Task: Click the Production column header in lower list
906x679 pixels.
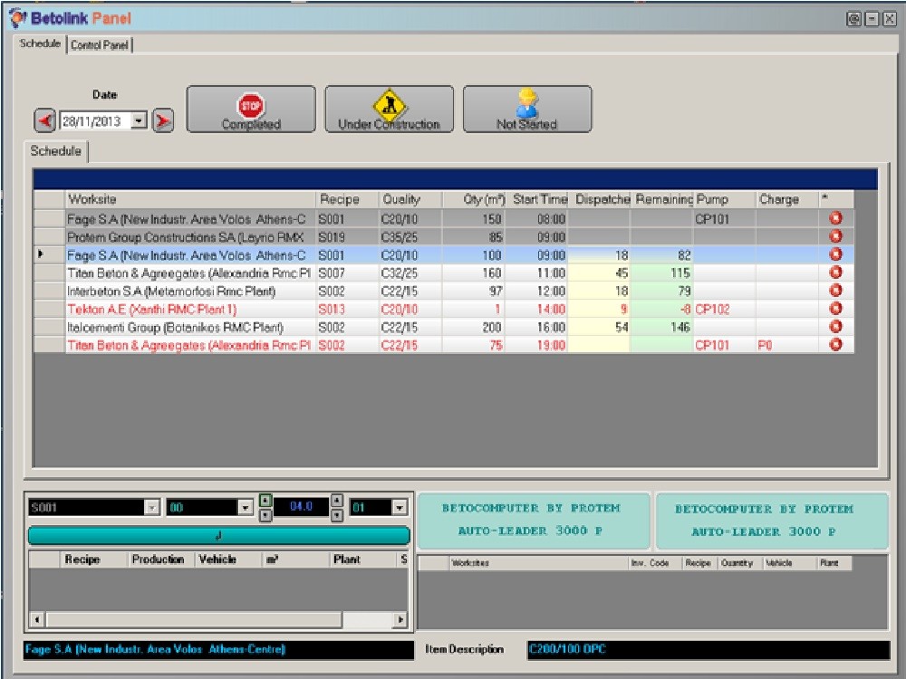Action: (160, 559)
